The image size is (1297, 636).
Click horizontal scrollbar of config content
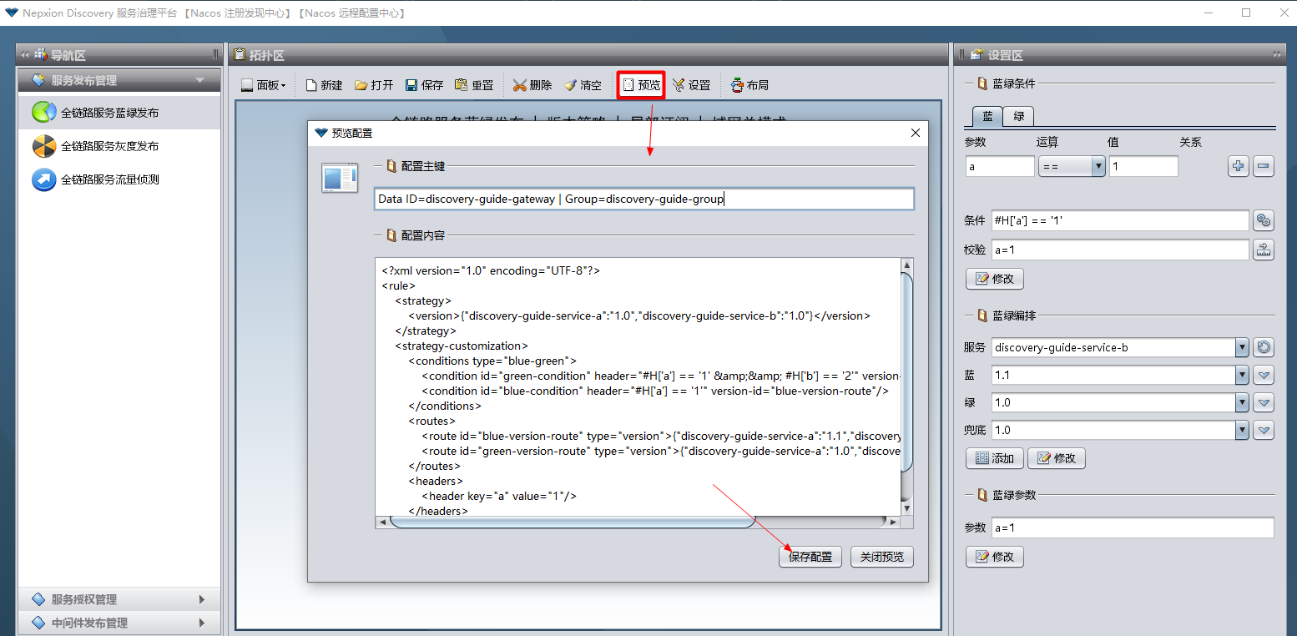[x=573, y=522]
